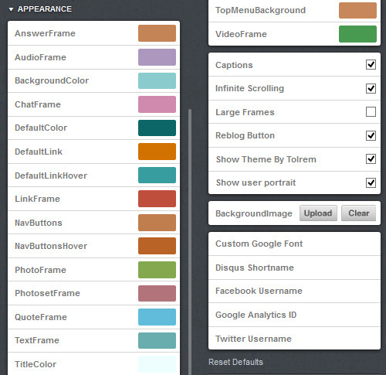Uncheck Show user portrait
The height and width of the screenshot is (375, 386).
(371, 182)
